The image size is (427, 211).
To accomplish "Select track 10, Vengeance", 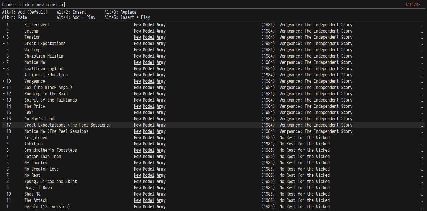I will tap(213, 81).
